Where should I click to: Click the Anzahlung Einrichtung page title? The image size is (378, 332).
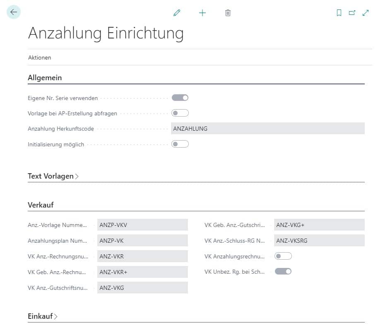click(106, 33)
